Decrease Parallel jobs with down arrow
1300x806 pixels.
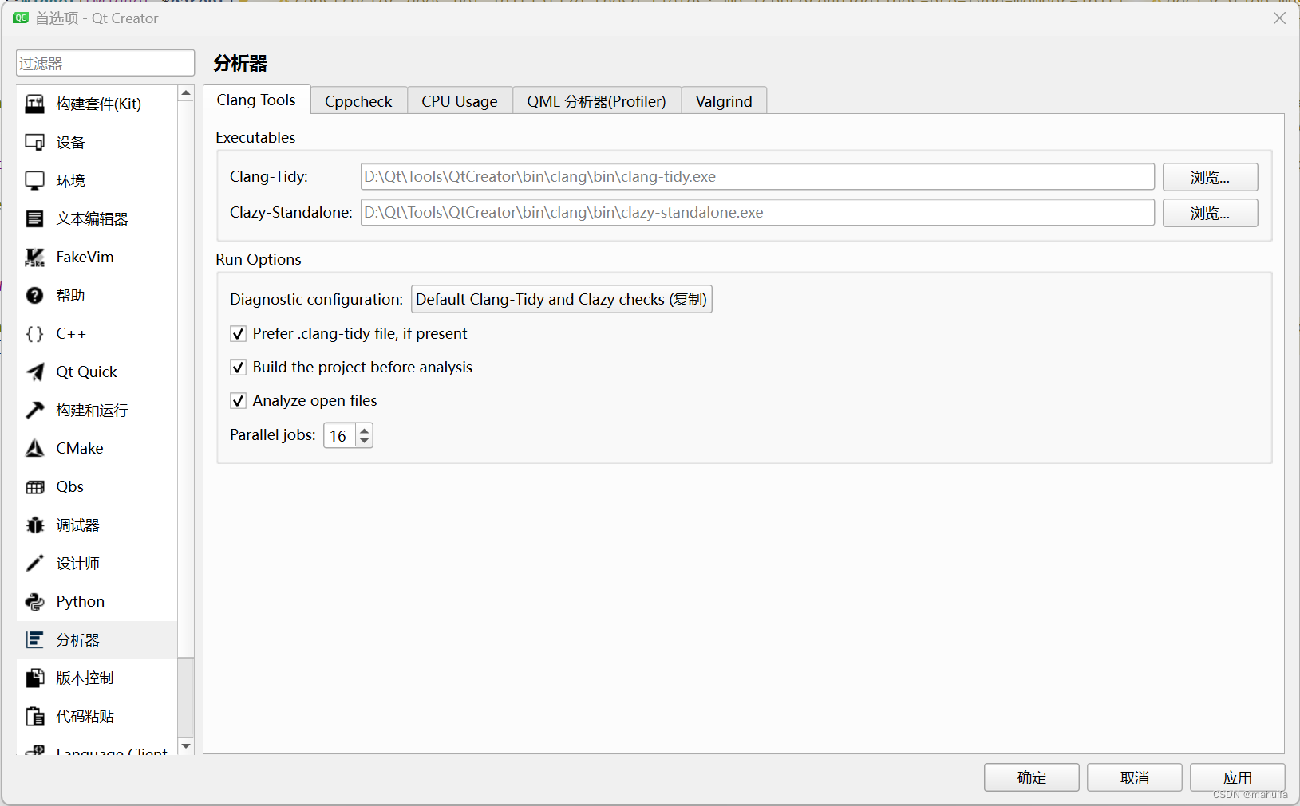tap(365, 441)
